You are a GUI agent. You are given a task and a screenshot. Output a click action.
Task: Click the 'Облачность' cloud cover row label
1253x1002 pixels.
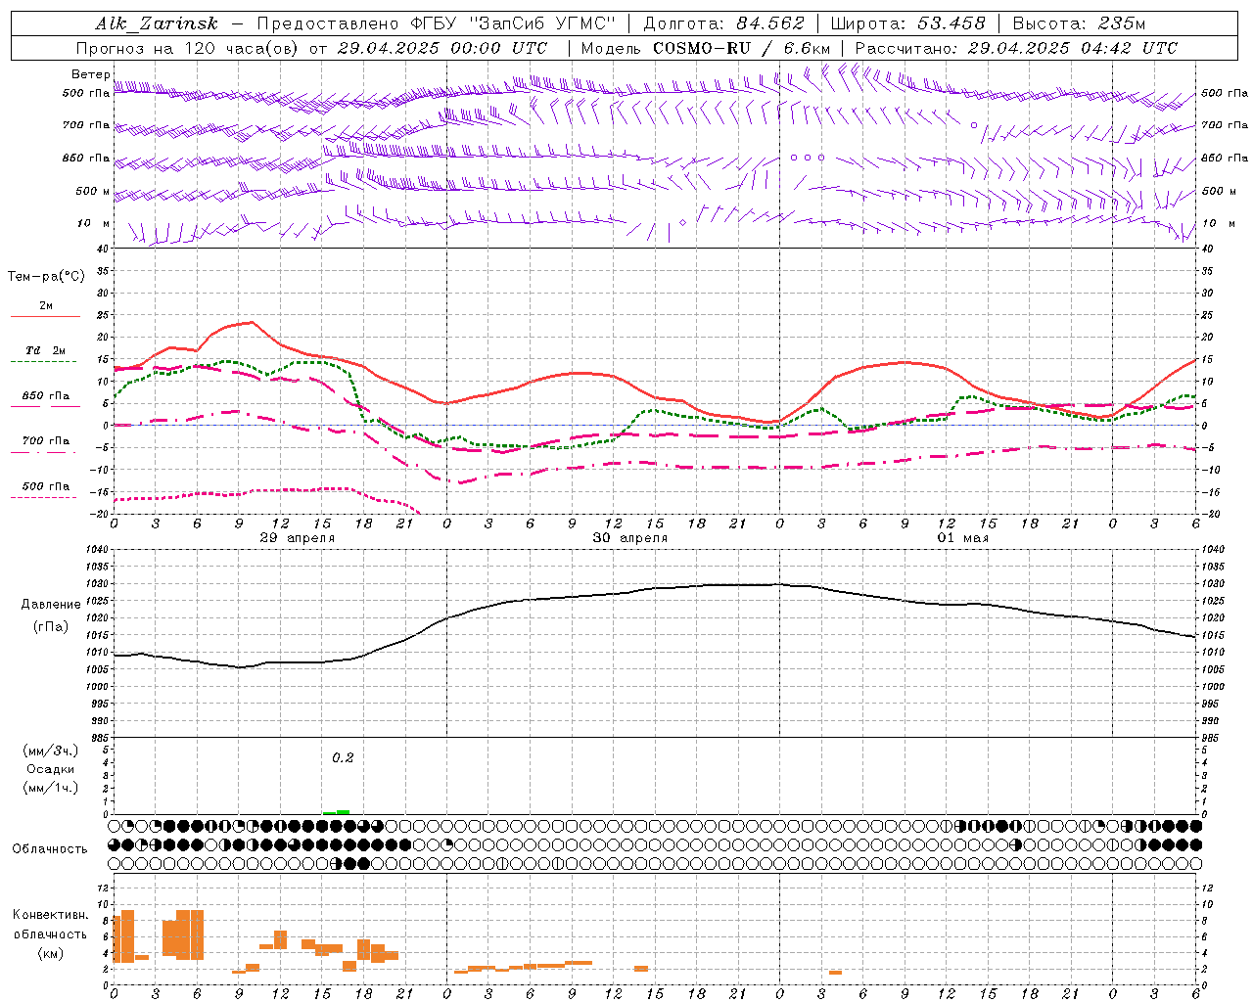point(50,849)
